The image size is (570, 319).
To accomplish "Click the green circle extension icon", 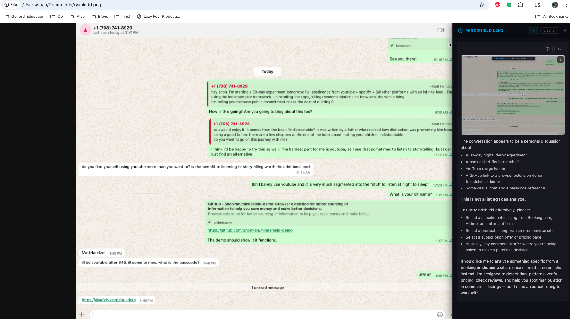I will pyautogui.click(x=509, y=5).
